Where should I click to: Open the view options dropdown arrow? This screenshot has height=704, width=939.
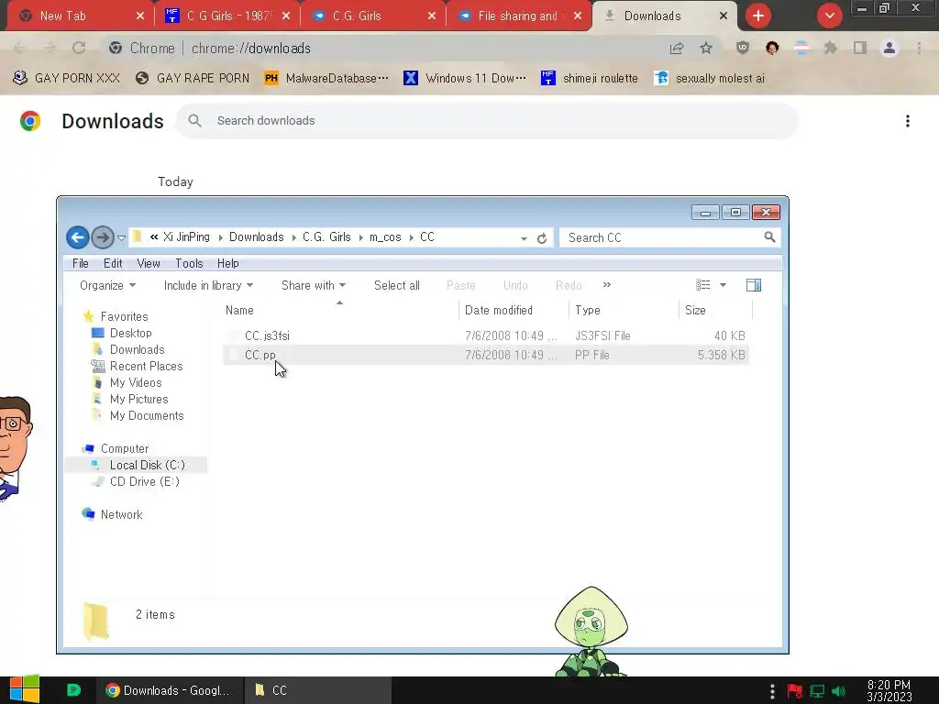point(723,286)
